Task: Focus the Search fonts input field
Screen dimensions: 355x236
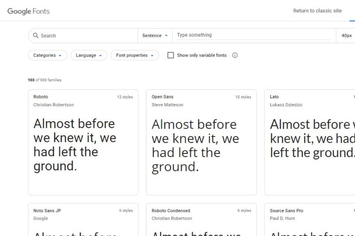Action: point(86,35)
